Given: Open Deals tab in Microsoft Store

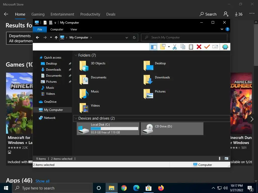Looking at the screenshot, I should (x=111, y=14).
